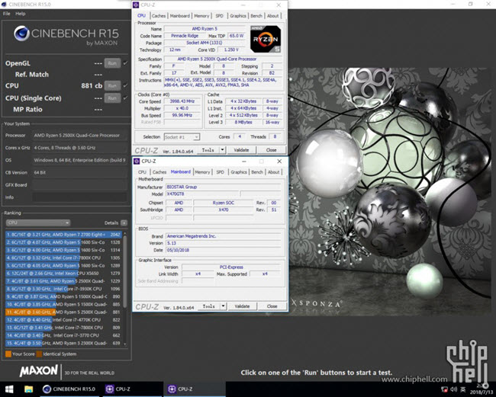
Task: Toggle the CPU (Single Core) test checkbox
Action: pyautogui.click(x=126, y=98)
